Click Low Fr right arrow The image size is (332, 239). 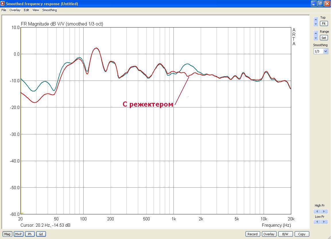click(x=324, y=222)
